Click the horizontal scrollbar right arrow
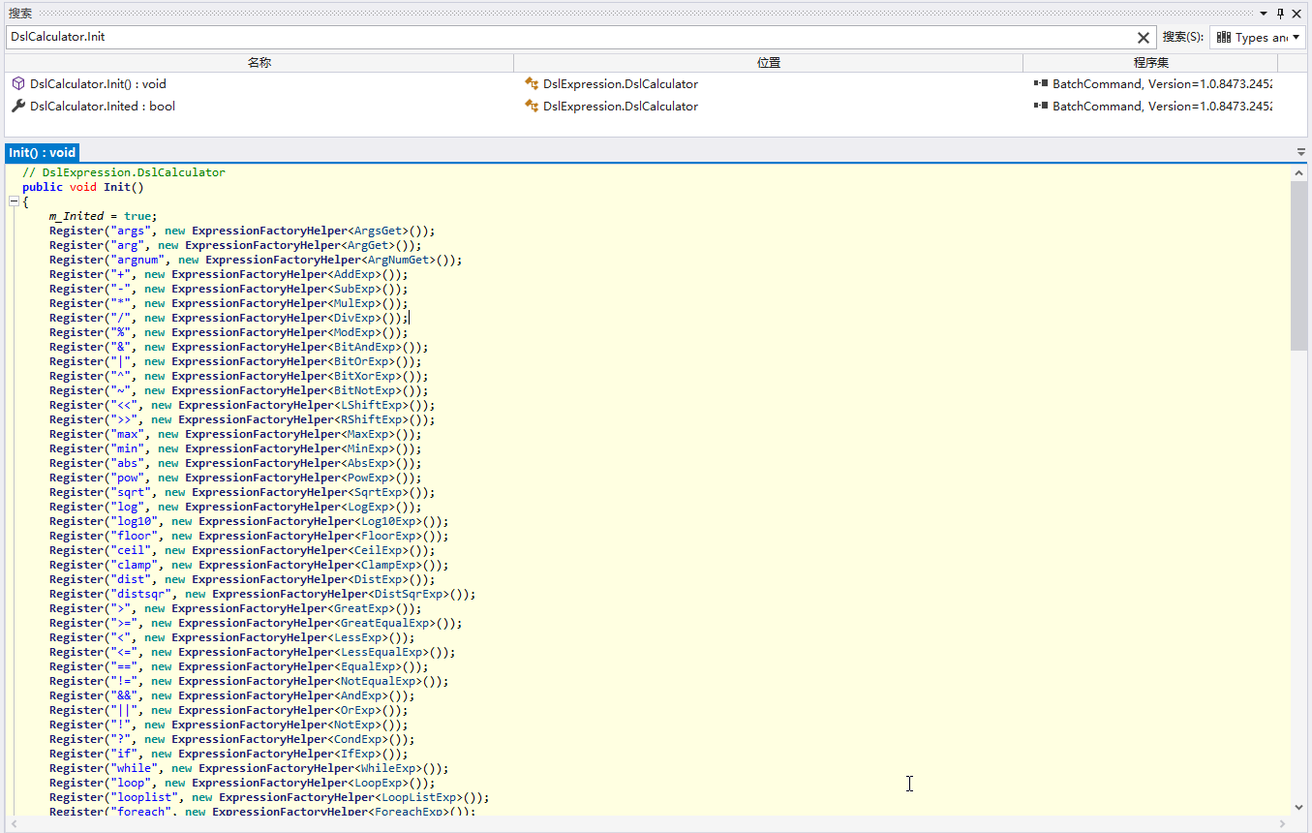The width and height of the screenshot is (1312, 833). (x=1282, y=824)
